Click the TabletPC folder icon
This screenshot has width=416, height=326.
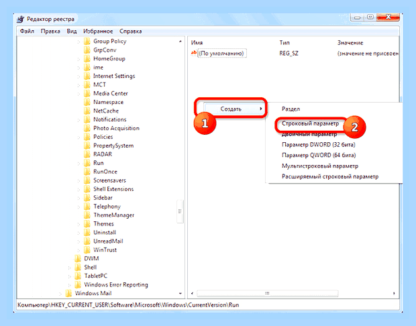[x=78, y=276]
